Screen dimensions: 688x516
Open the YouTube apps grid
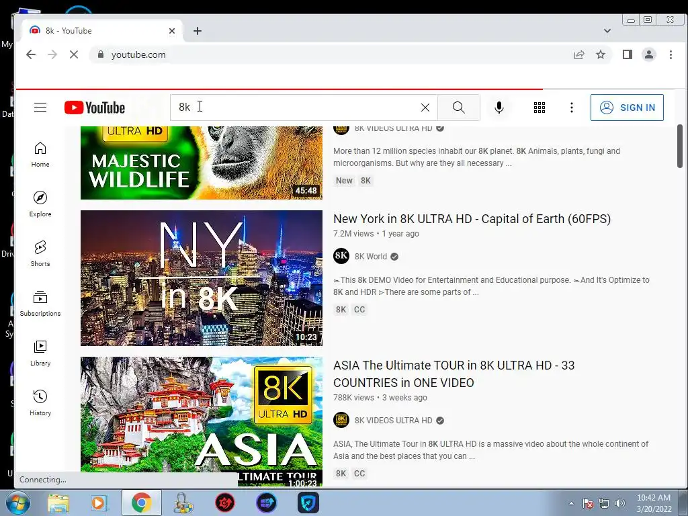click(x=540, y=107)
